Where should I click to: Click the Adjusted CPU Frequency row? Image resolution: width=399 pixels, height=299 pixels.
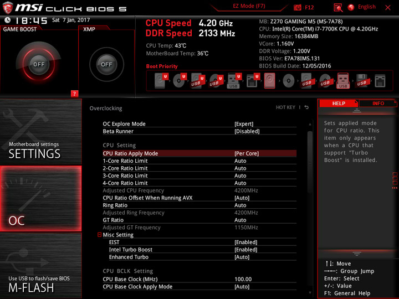coord(199,190)
